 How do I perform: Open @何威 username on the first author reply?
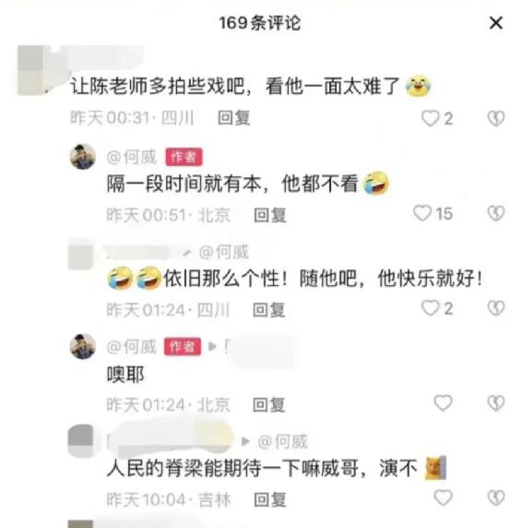pyautogui.click(x=132, y=157)
